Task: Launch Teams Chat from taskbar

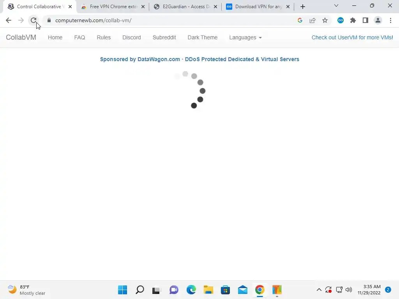Action: point(174,290)
